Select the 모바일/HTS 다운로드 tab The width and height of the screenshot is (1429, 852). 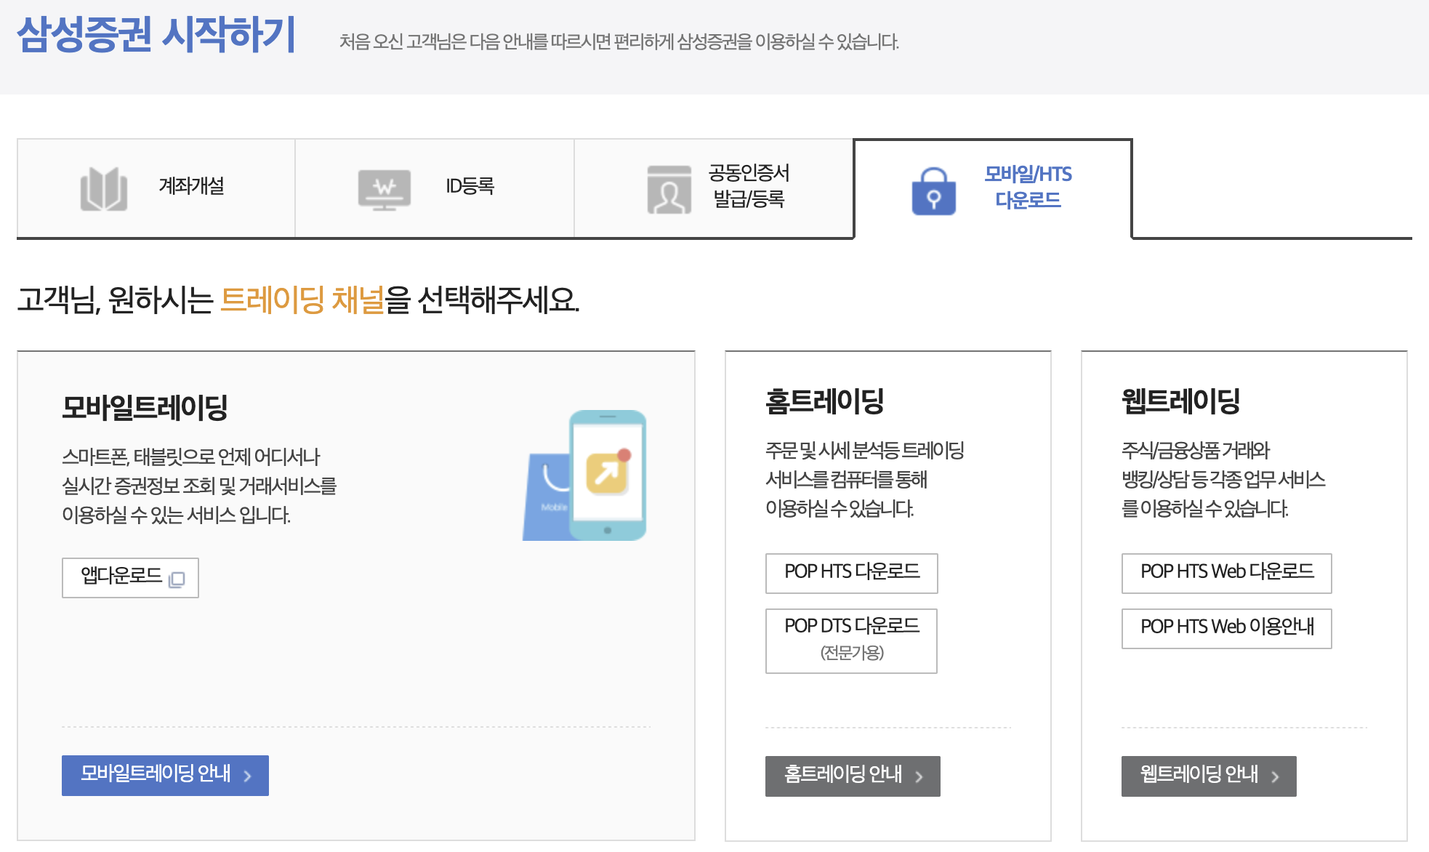coord(1027,187)
